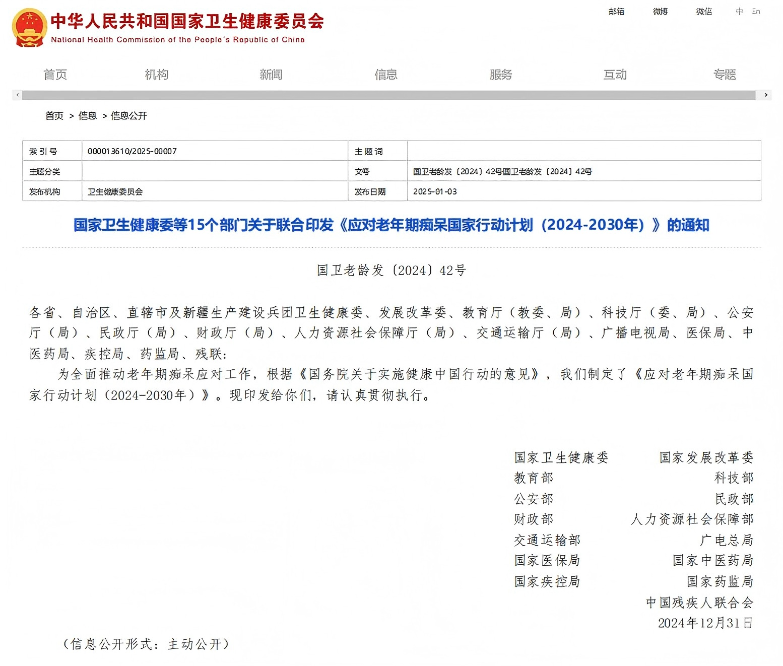Open the 微博 link in the top bar
Viewport: 783px width, 666px height.
pyautogui.click(x=660, y=12)
